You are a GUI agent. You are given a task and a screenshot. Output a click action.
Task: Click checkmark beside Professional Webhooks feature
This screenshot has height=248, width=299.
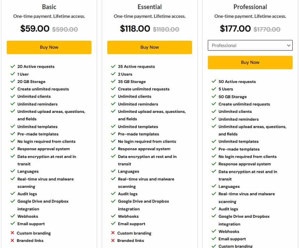click(214, 231)
